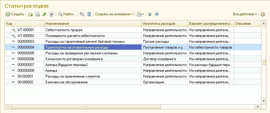Create a new group folder icon

(x=30, y=14)
